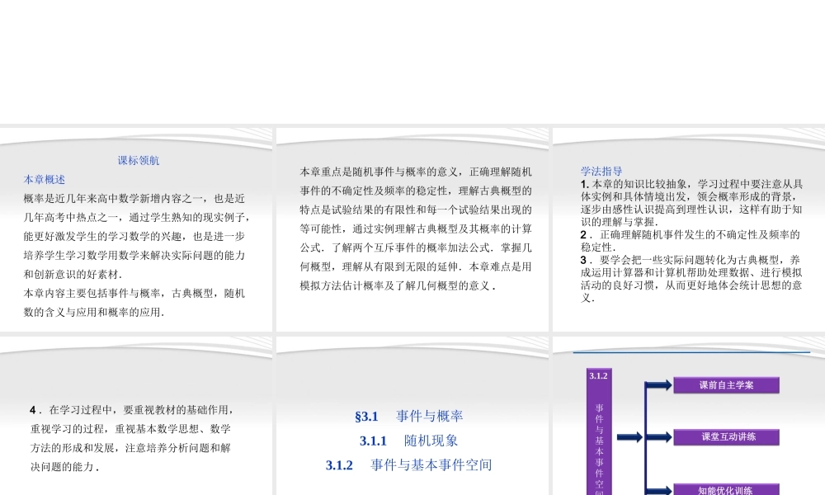
Task: Click the 知能优化训练 purple button
Action: pos(726,490)
